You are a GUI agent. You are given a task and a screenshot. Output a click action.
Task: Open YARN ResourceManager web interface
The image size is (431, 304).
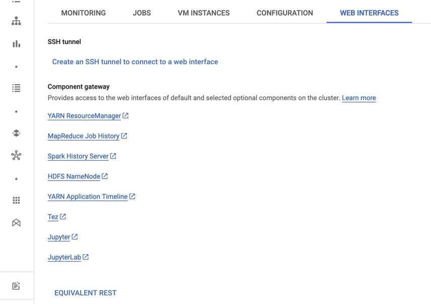(x=84, y=116)
